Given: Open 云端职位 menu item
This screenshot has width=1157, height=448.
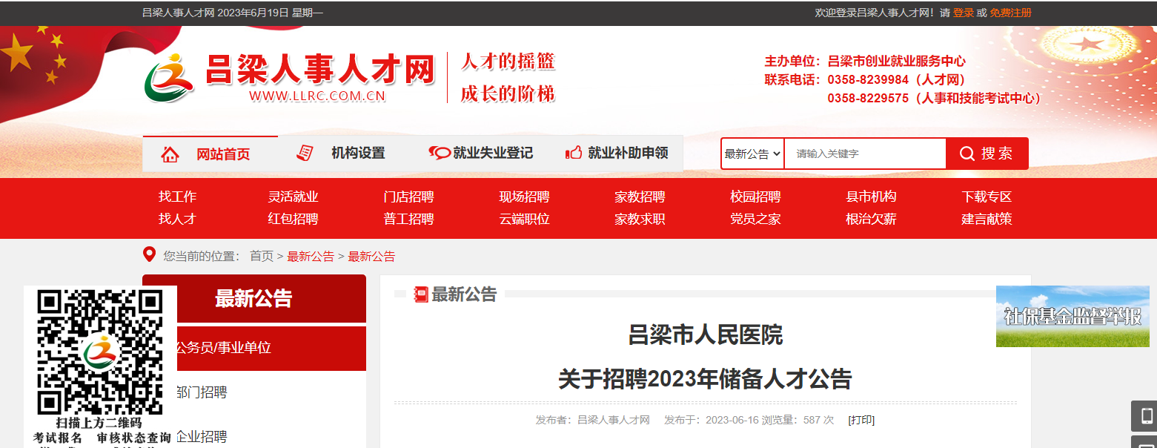Looking at the screenshot, I should coord(524,219).
